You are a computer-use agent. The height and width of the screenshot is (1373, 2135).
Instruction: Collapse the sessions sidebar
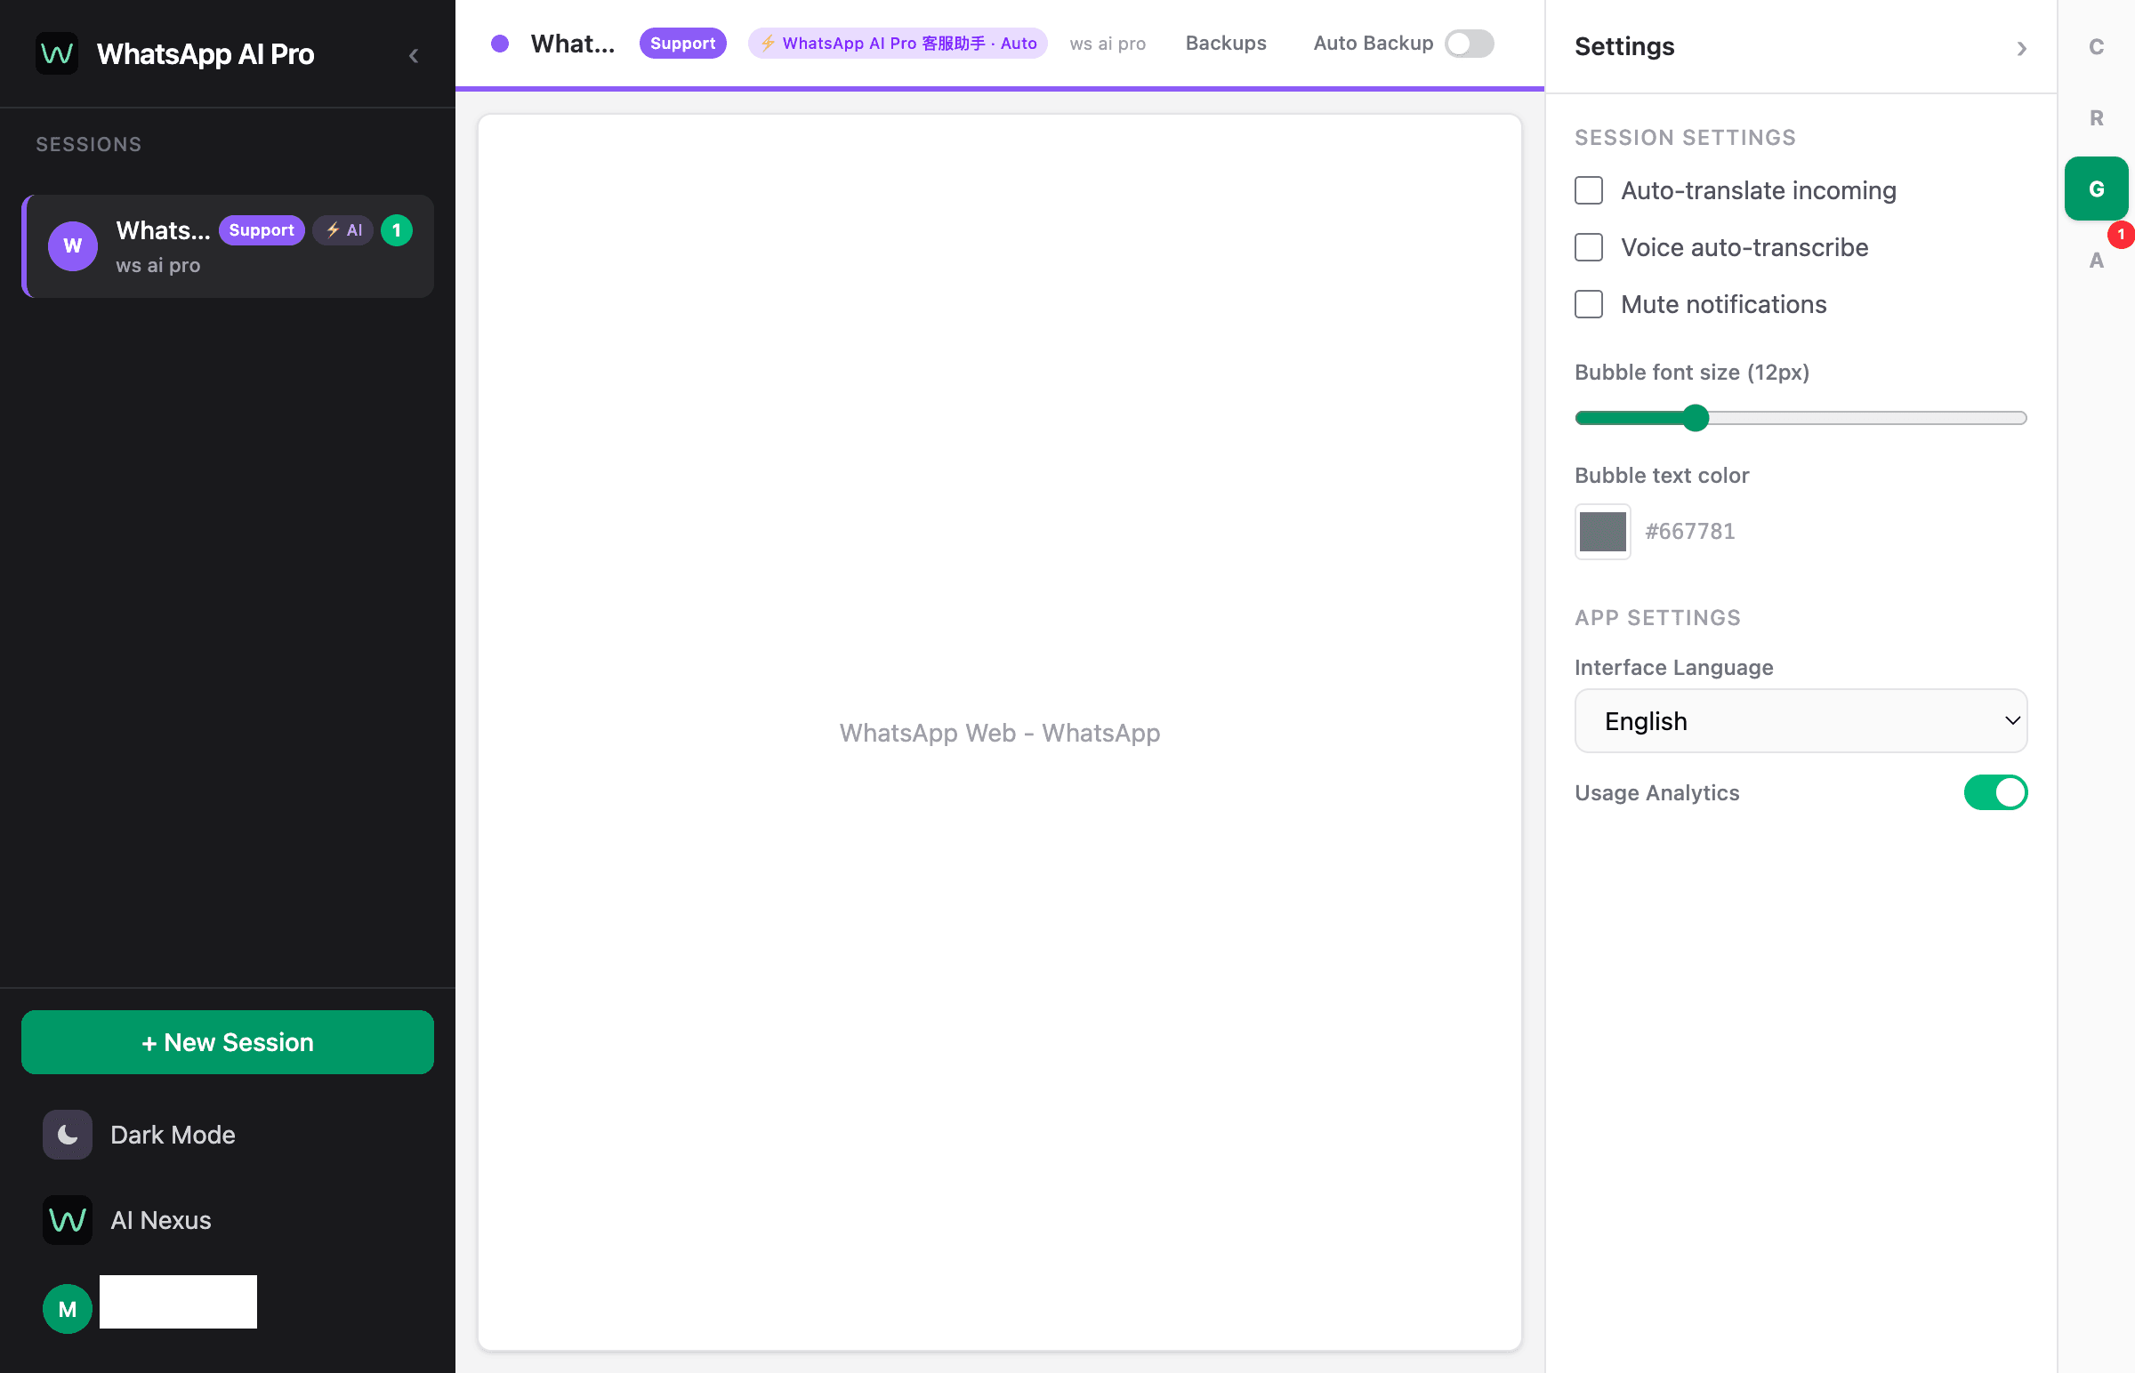(414, 54)
